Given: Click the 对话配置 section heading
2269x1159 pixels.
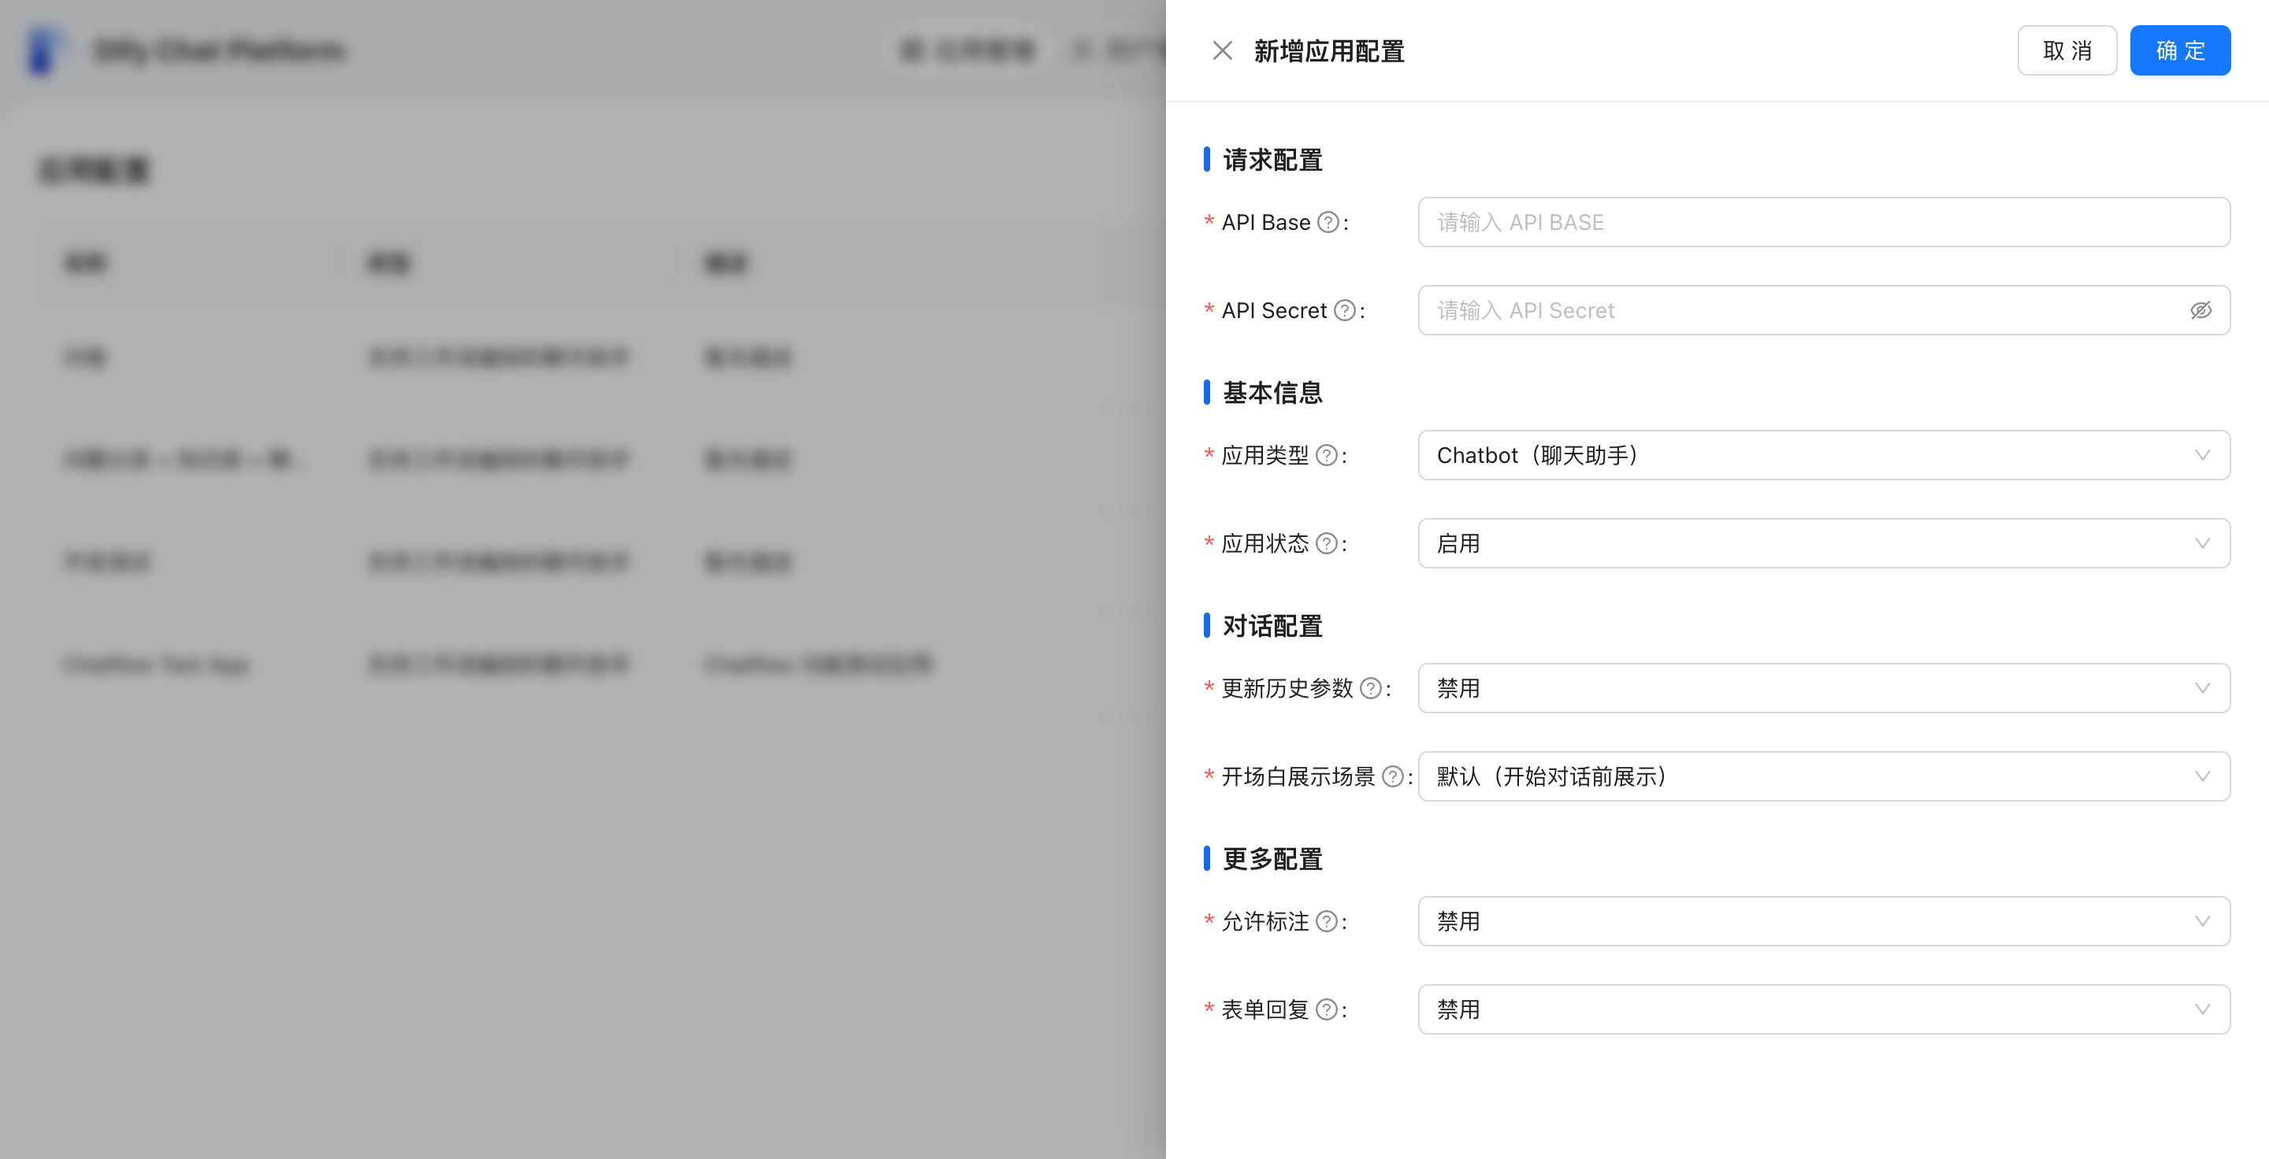Looking at the screenshot, I should pos(1272,626).
